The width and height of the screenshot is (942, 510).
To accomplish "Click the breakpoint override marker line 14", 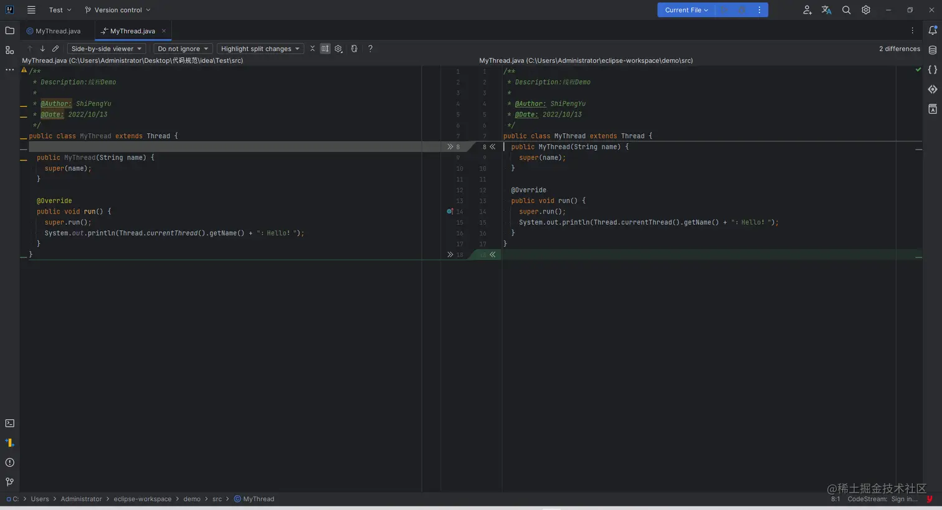I will 450,212.
